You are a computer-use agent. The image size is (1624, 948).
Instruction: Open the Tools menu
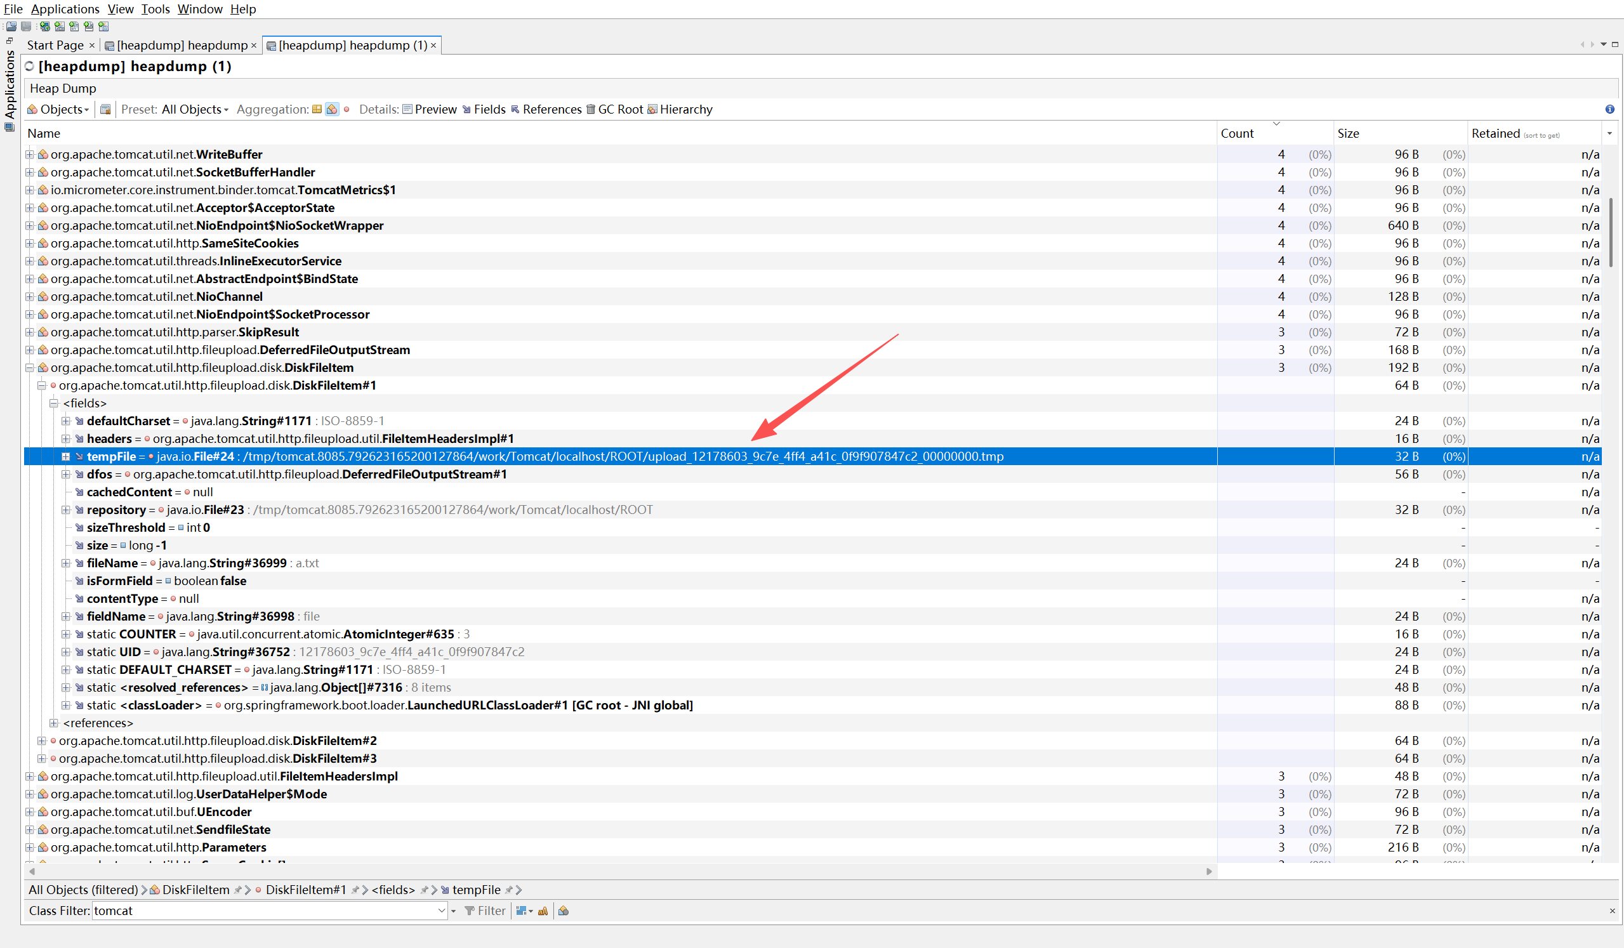[155, 9]
